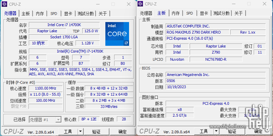Image resolution: width=273 pixels, height=136 pixels.
Task: Click the Raptor Lake codename field
Action: 47,31
